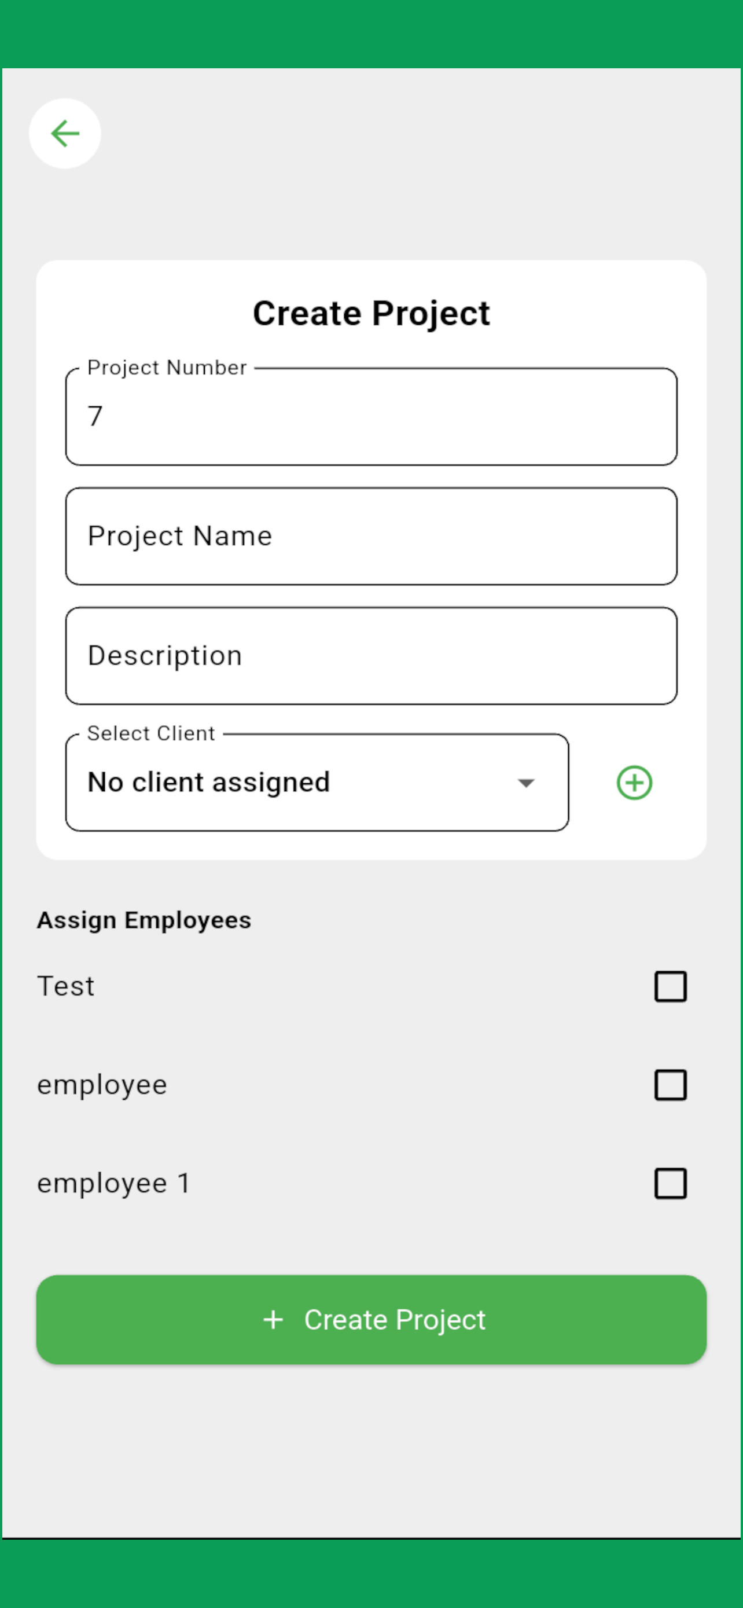Click the 'Assign Employees' section heading
The height and width of the screenshot is (1608, 743).
[x=144, y=920]
